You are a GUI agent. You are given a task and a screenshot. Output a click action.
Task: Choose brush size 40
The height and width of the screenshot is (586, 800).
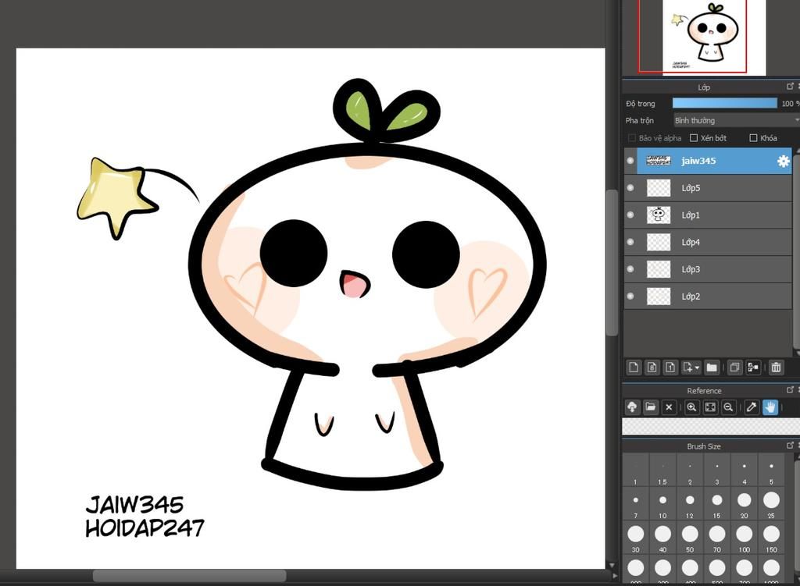click(662, 538)
